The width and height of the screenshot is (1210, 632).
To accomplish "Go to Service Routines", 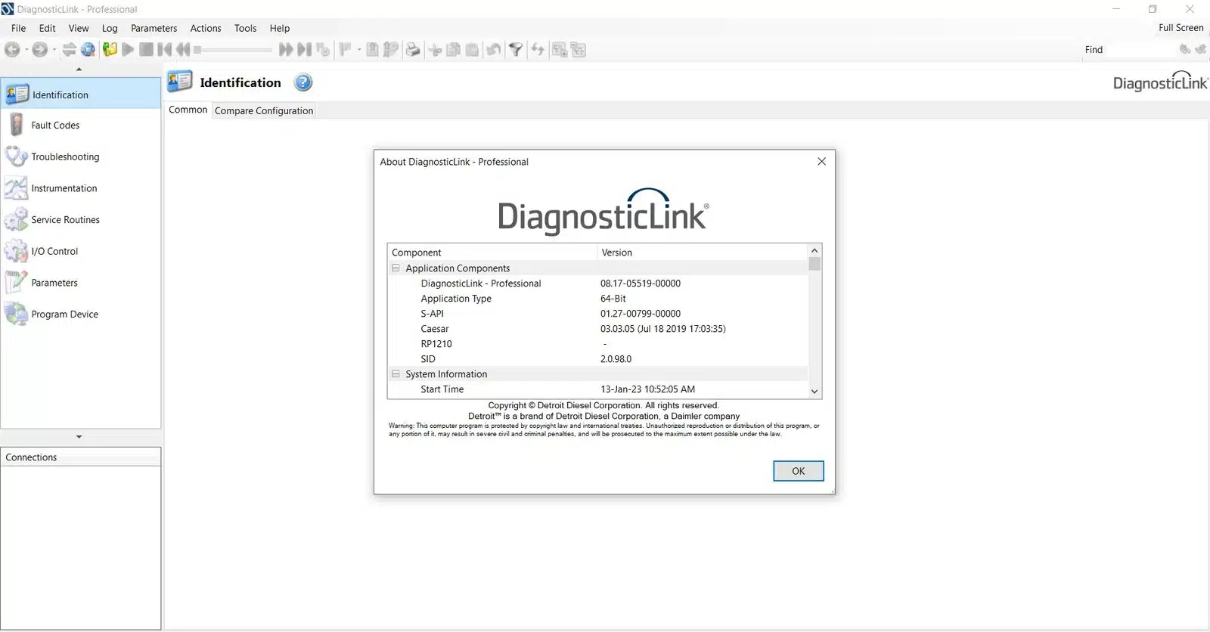I will tap(65, 220).
